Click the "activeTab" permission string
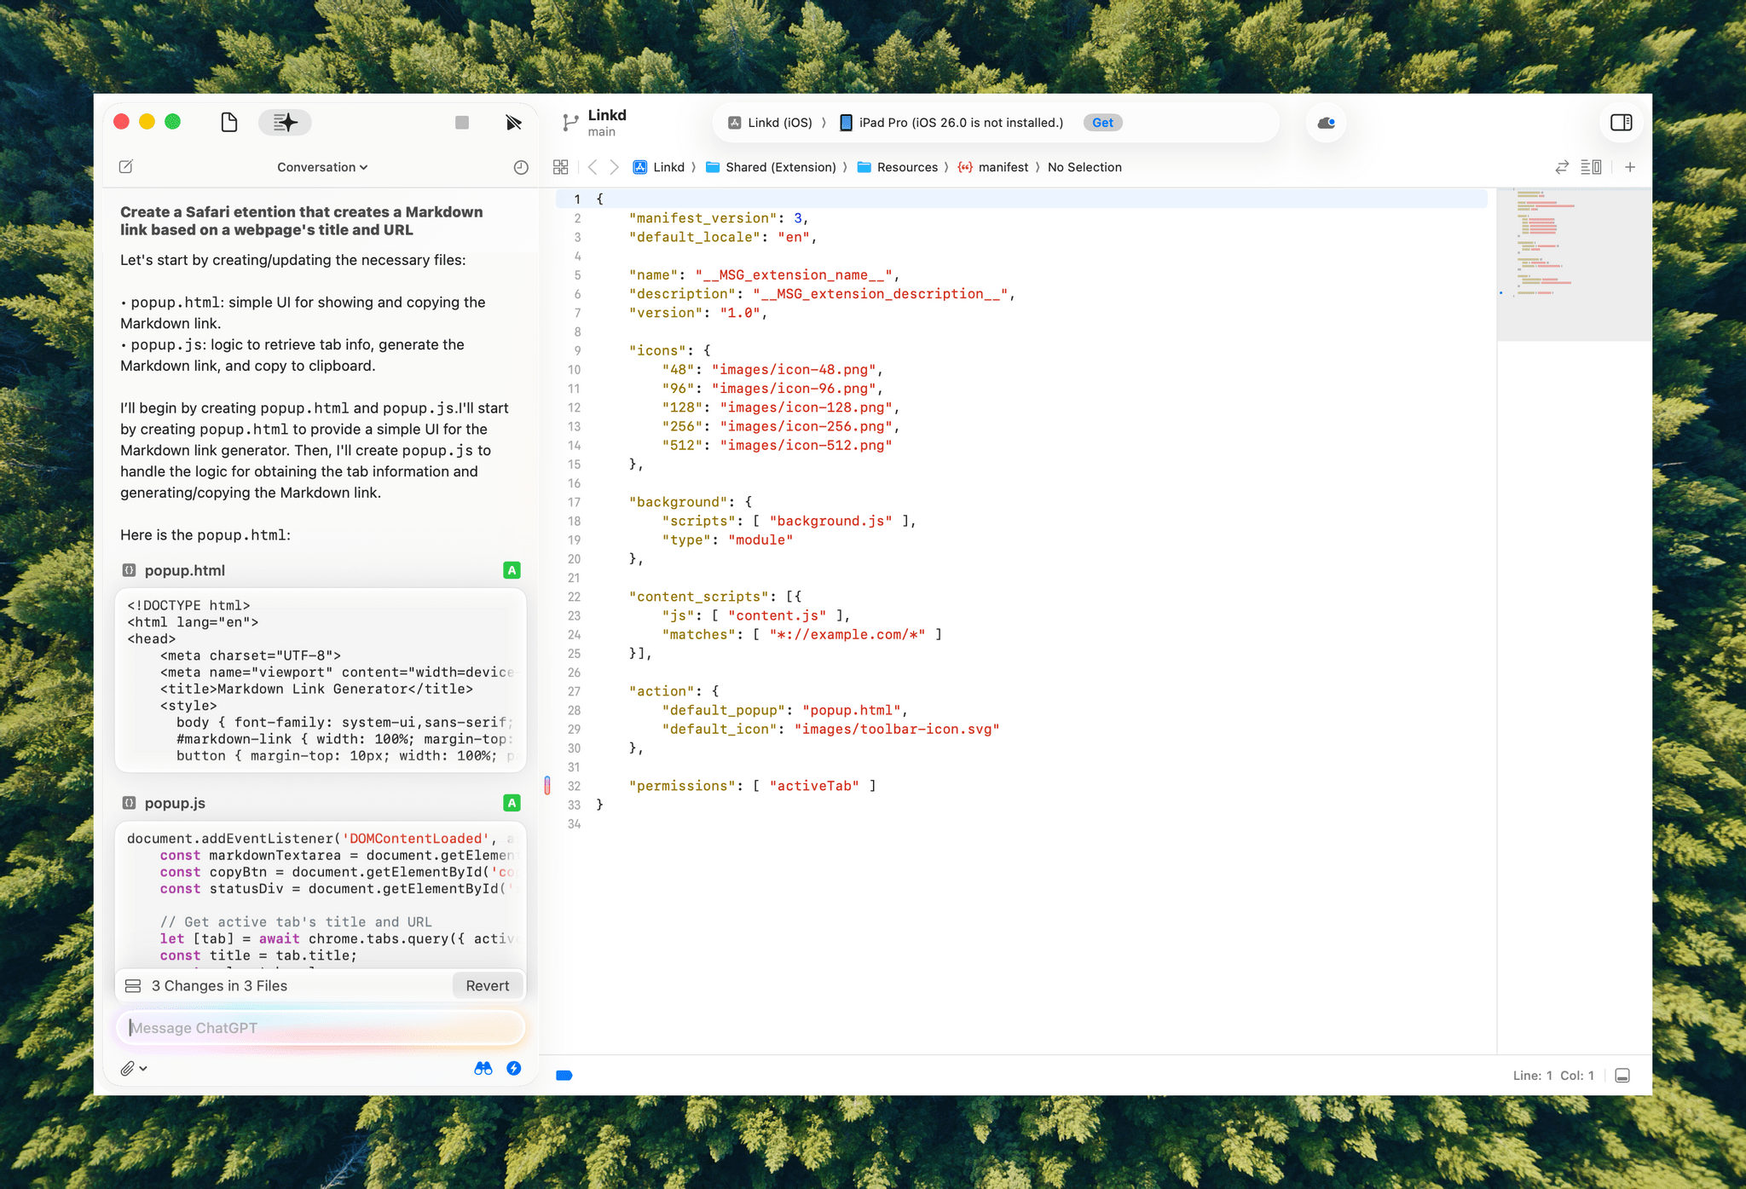This screenshot has width=1746, height=1189. click(x=814, y=786)
